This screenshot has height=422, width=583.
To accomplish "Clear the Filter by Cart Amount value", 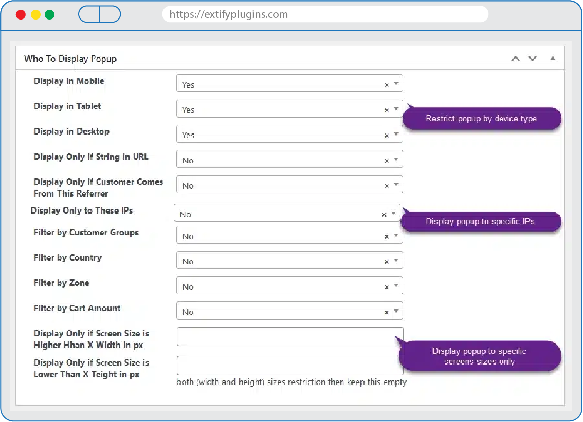I will pyautogui.click(x=387, y=312).
